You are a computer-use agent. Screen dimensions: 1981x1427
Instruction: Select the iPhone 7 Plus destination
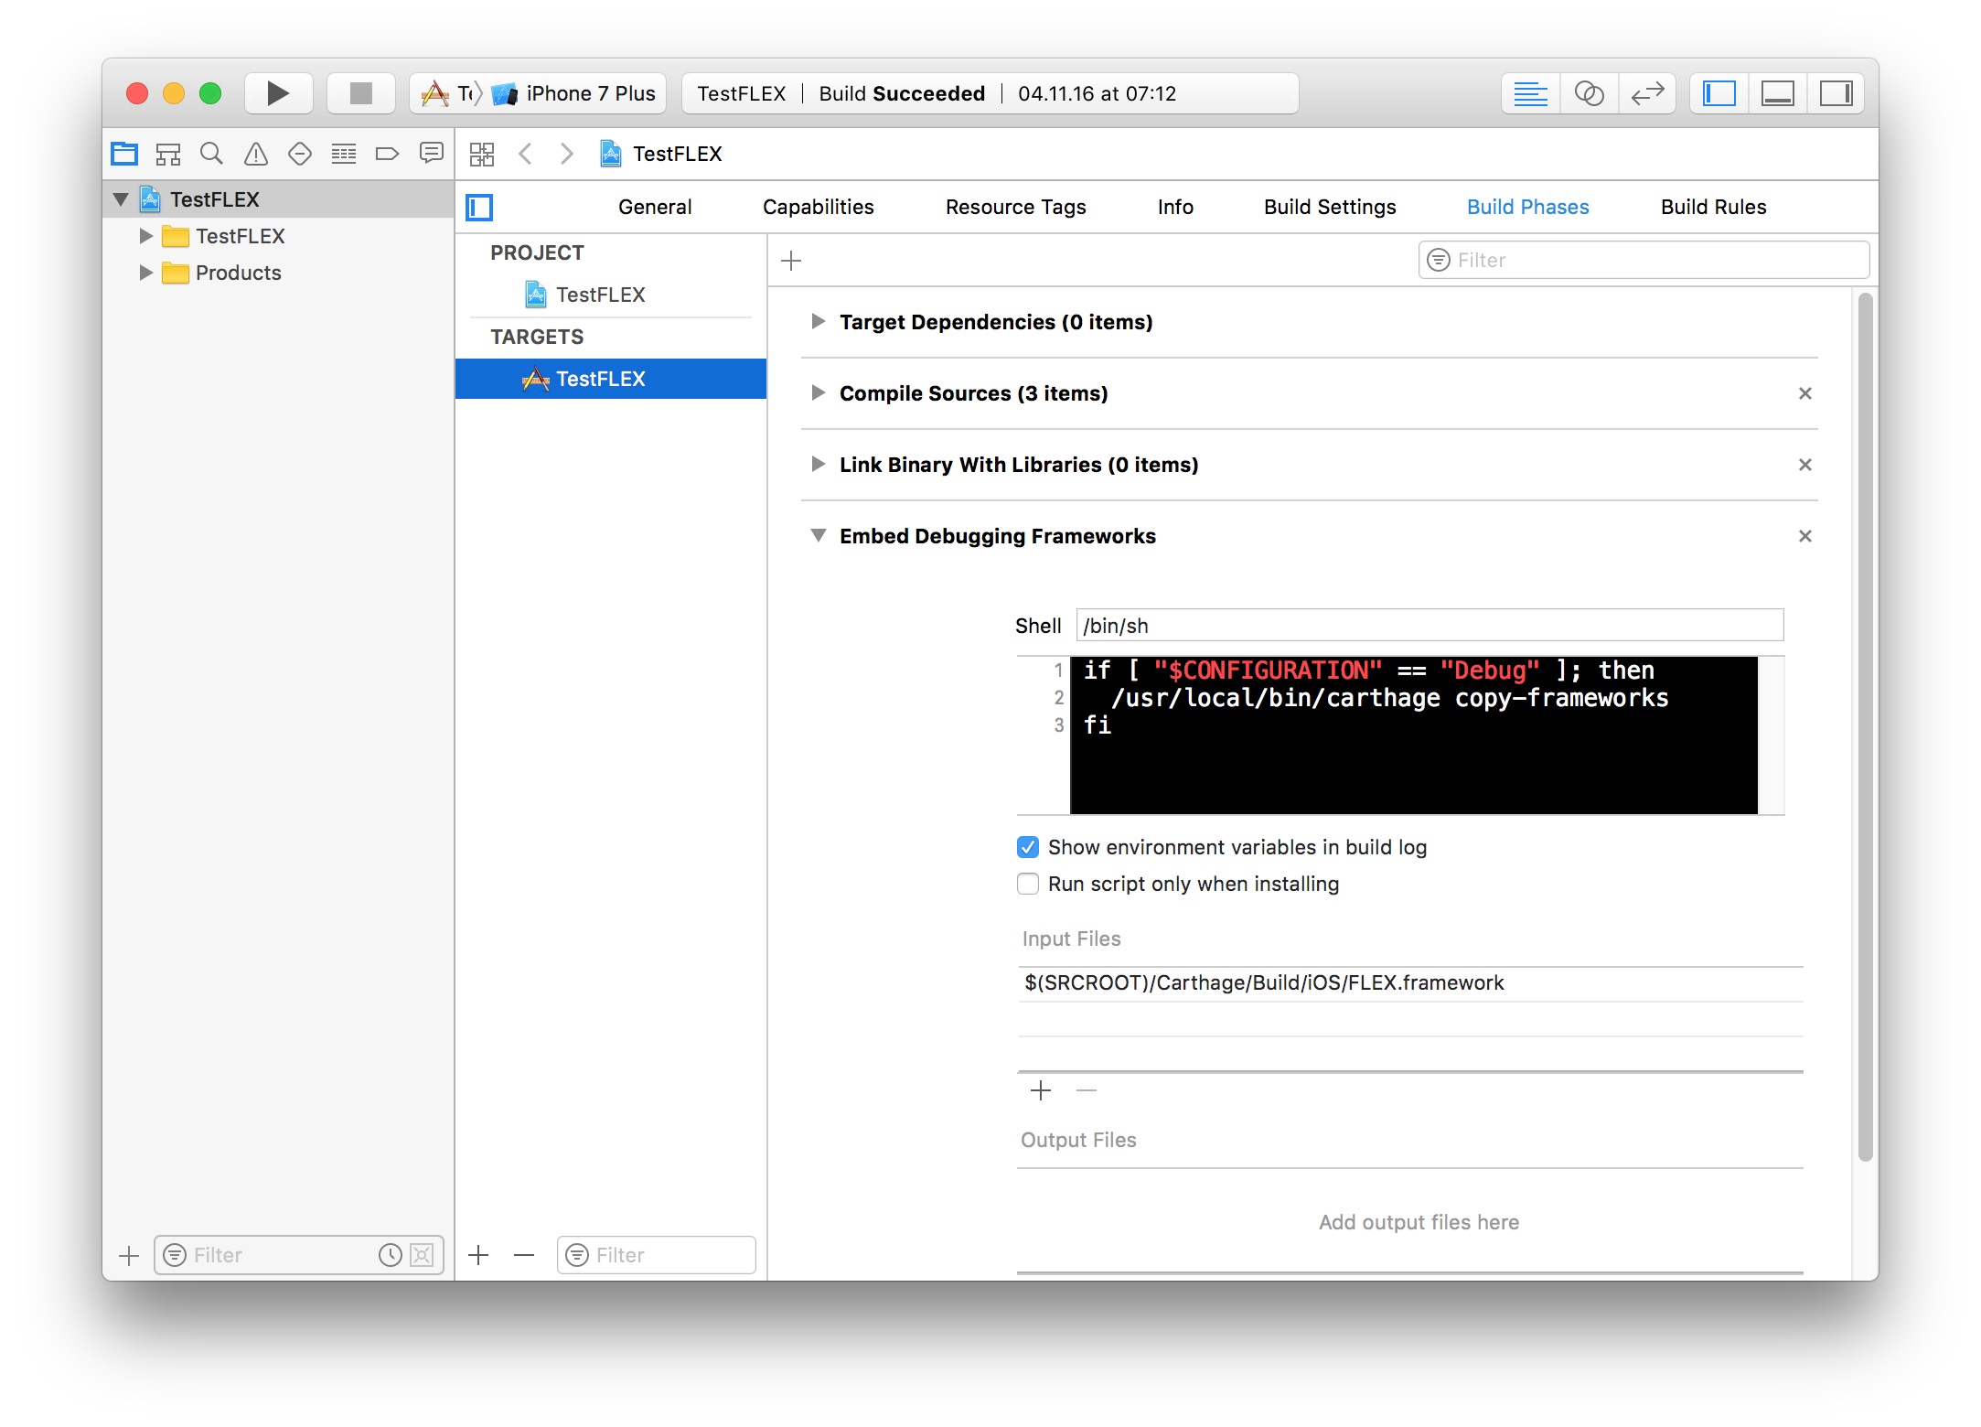589,93
